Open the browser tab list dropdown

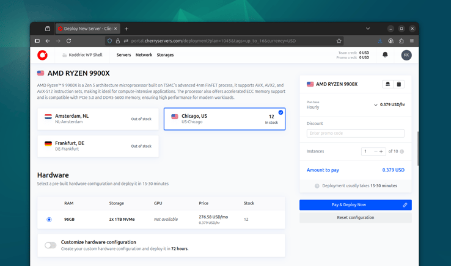(x=367, y=29)
